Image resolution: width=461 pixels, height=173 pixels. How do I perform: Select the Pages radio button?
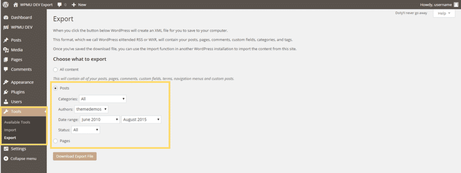click(55, 141)
